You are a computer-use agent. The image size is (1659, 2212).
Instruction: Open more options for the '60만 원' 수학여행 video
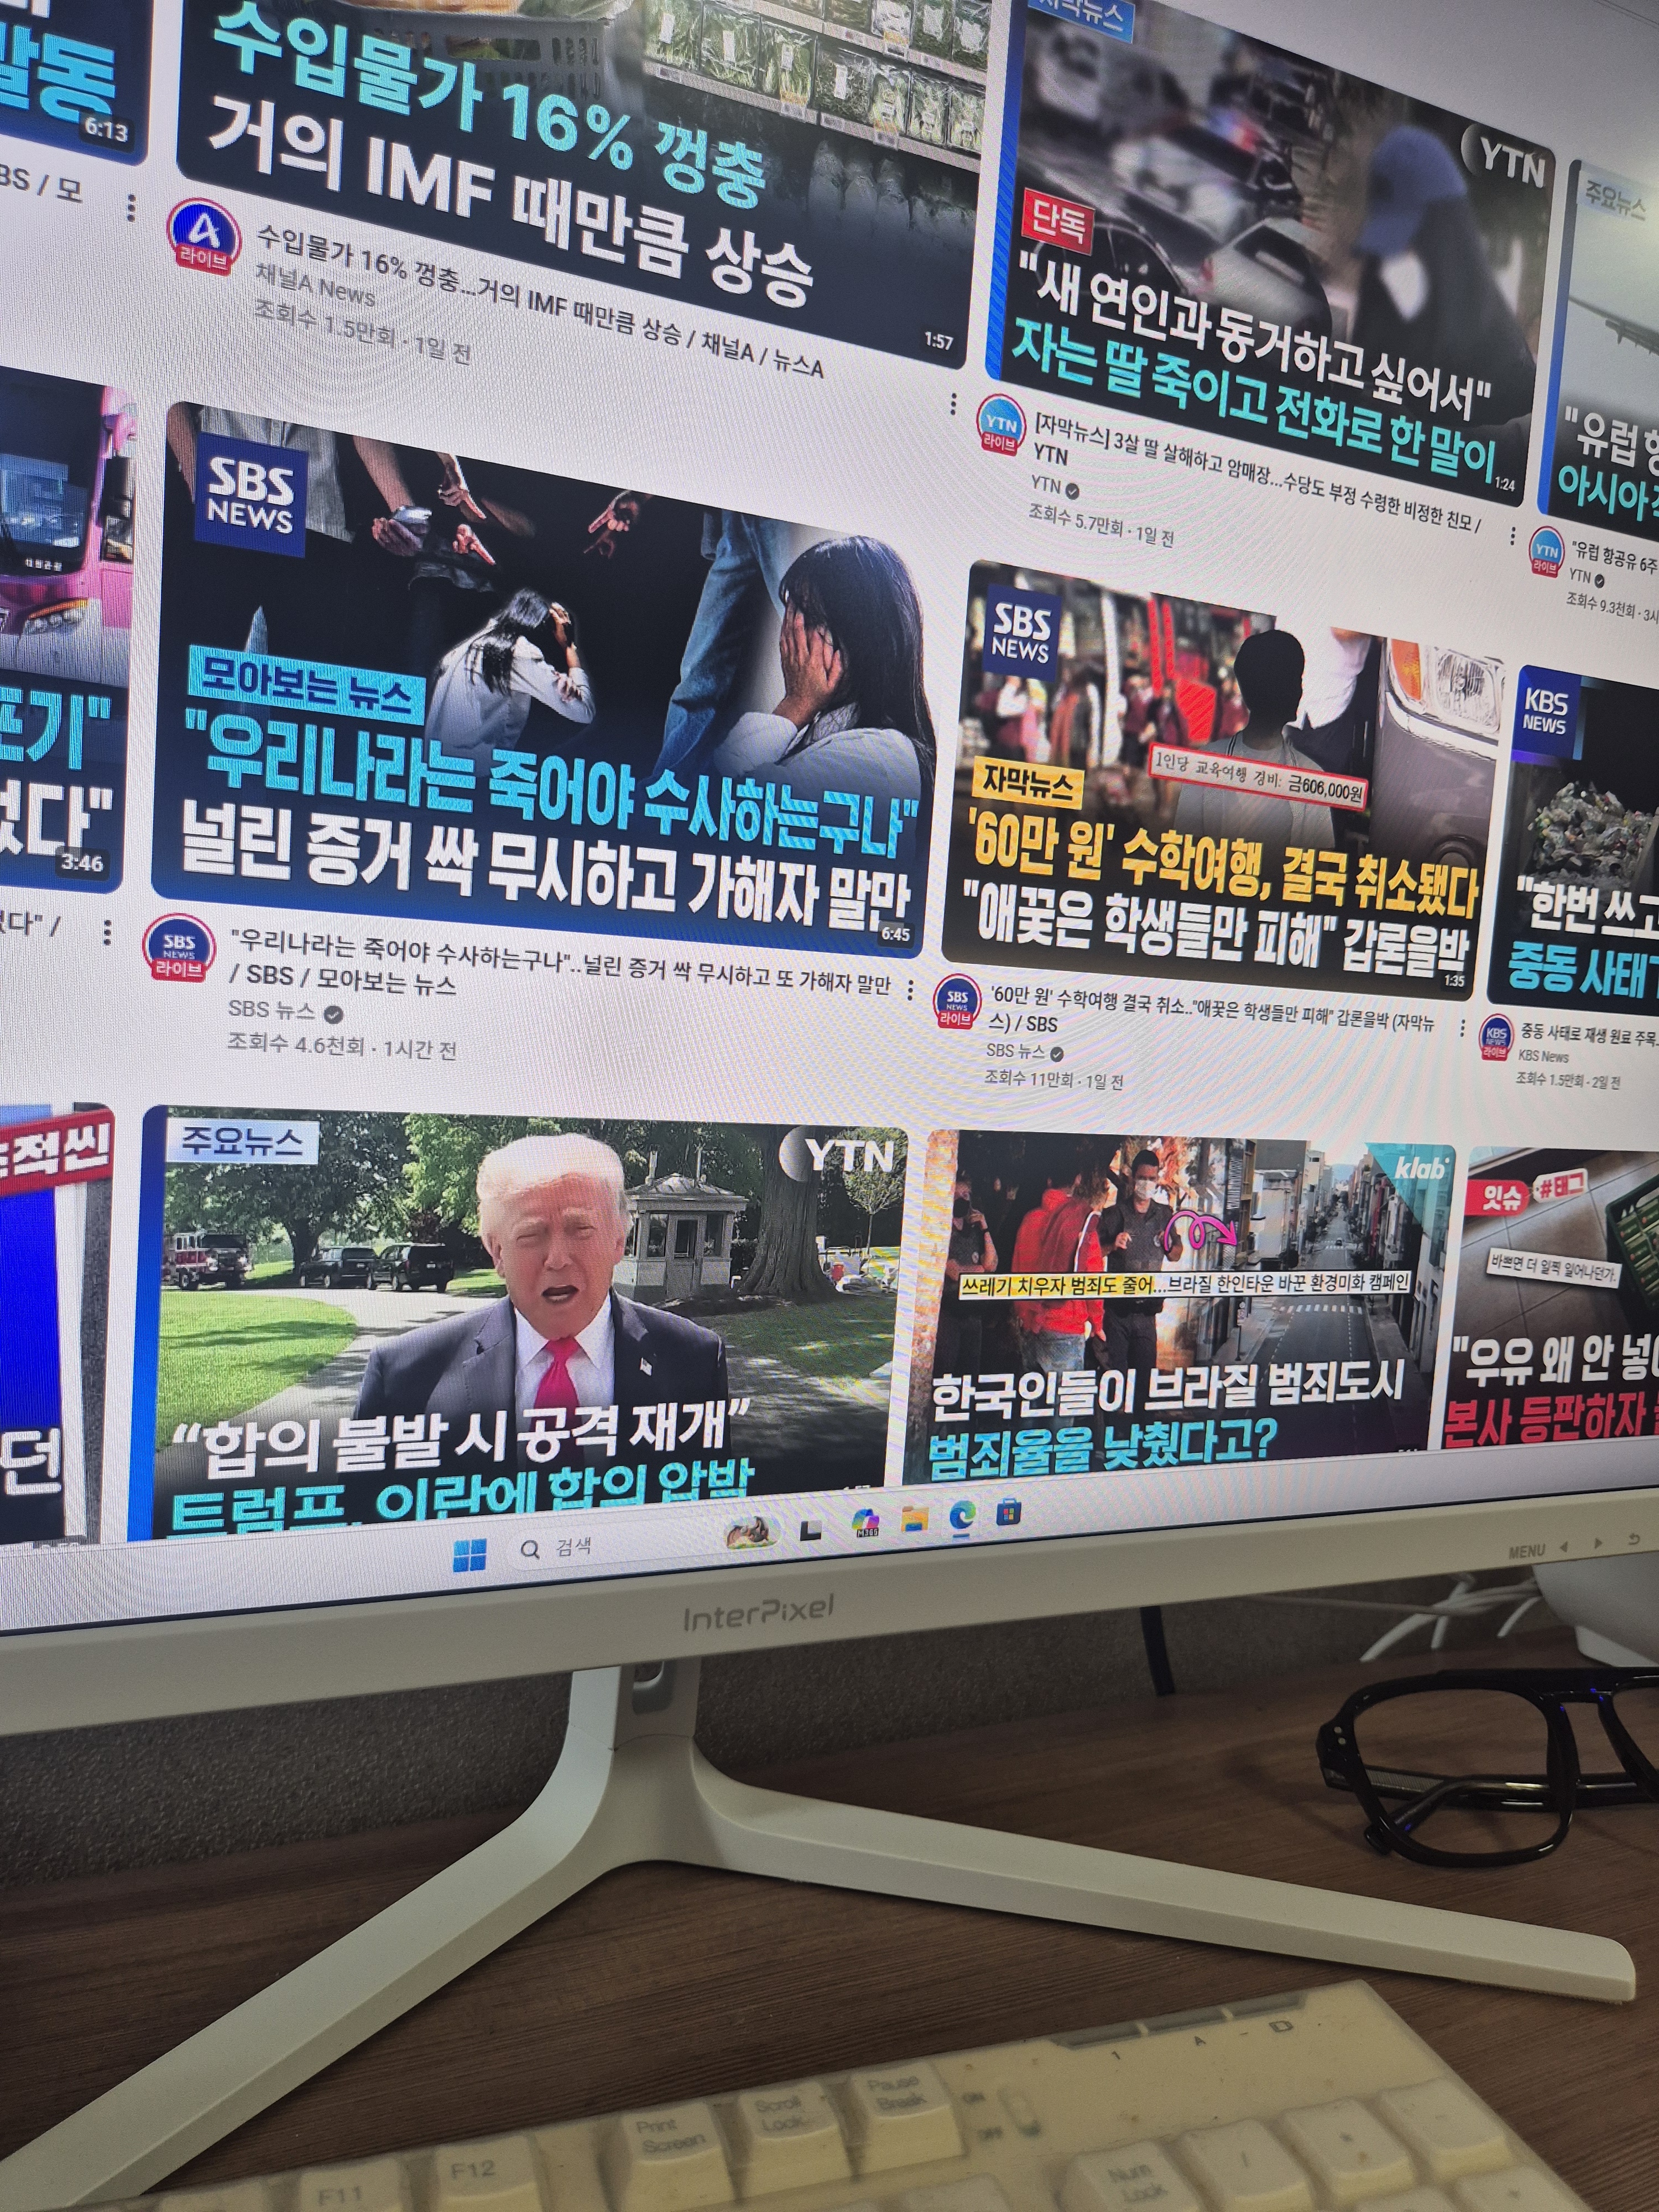click(x=1463, y=1028)
